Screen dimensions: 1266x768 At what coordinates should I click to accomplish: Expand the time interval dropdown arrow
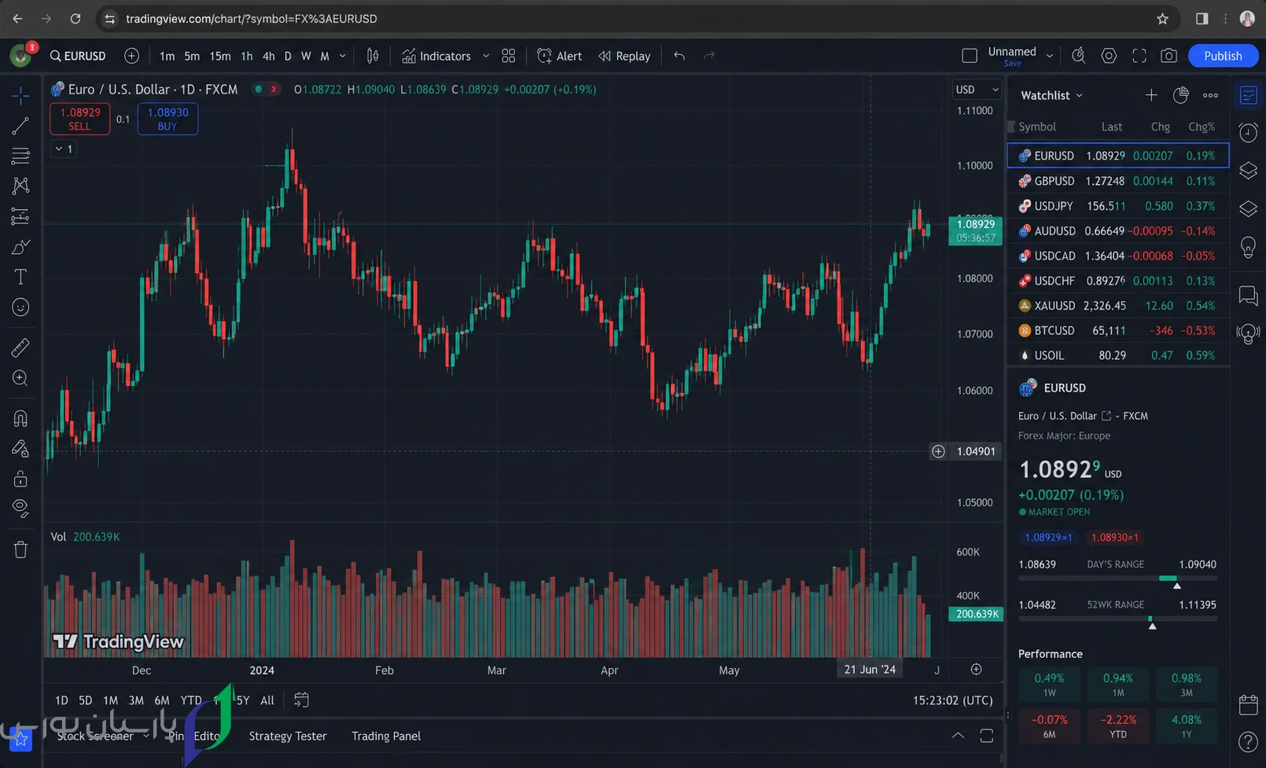click(x=342, y=56)
